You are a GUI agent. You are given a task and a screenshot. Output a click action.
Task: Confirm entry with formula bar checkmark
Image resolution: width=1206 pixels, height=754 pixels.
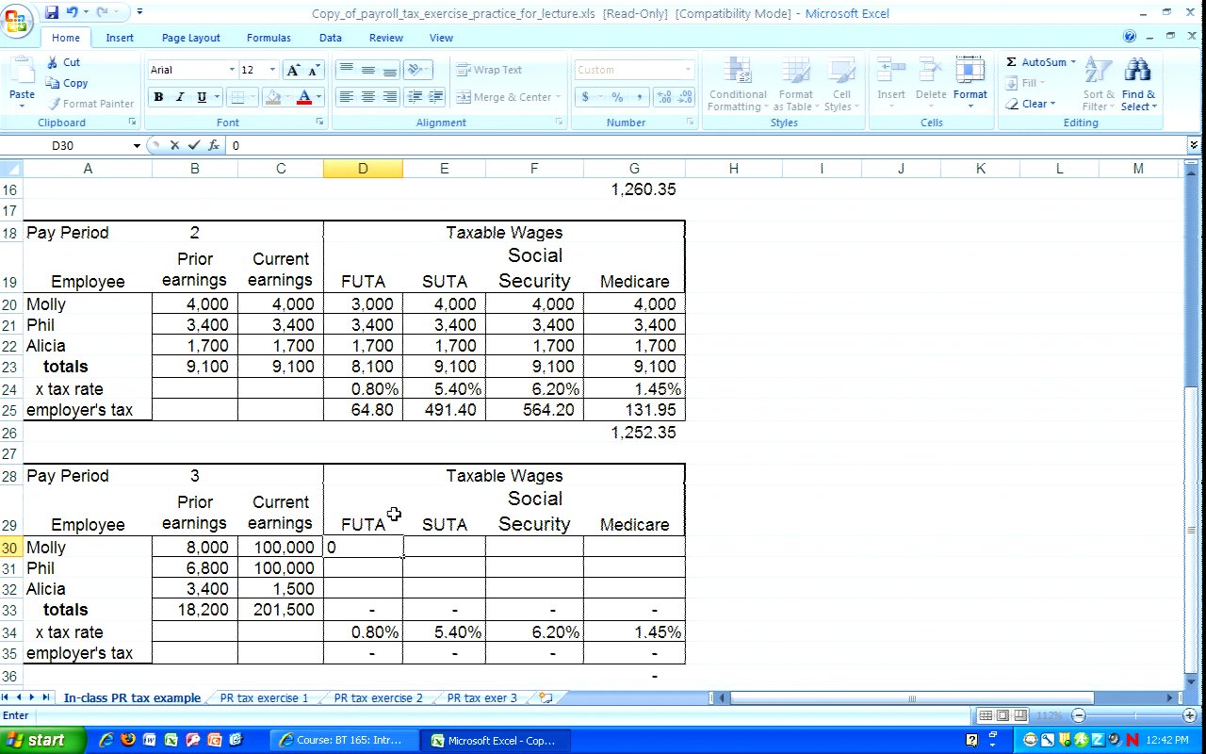point(194,145)
